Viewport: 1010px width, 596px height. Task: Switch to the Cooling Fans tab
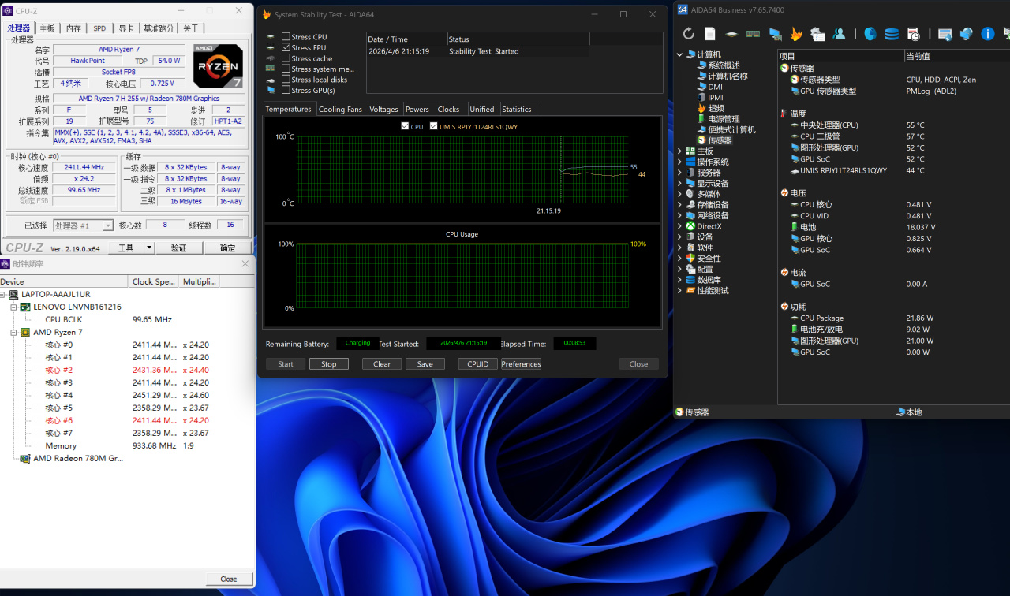point(340,110)
